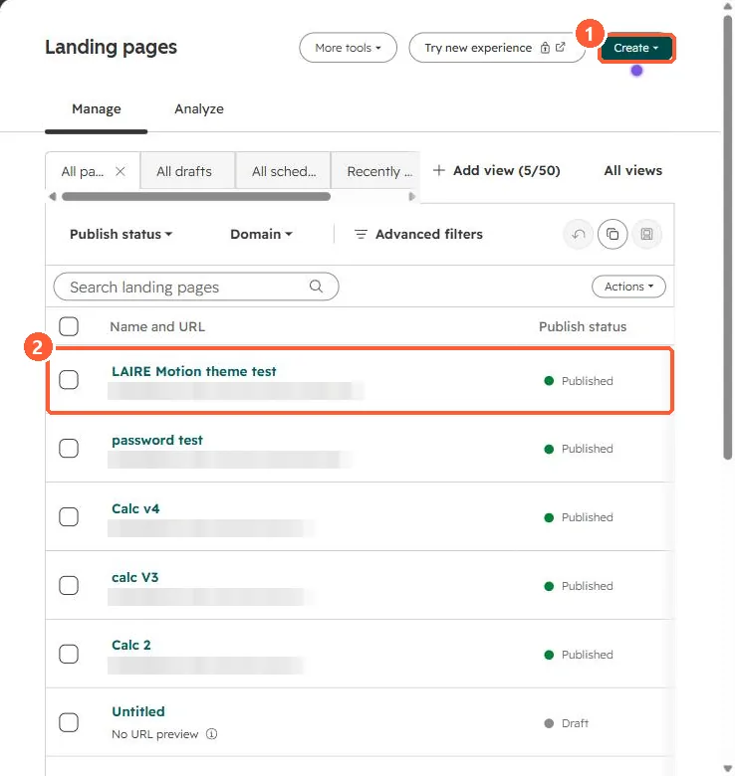This screenshot has height=776, width=735.
Task: Switch to the Analyze tab
Action: tap(198, 108)
